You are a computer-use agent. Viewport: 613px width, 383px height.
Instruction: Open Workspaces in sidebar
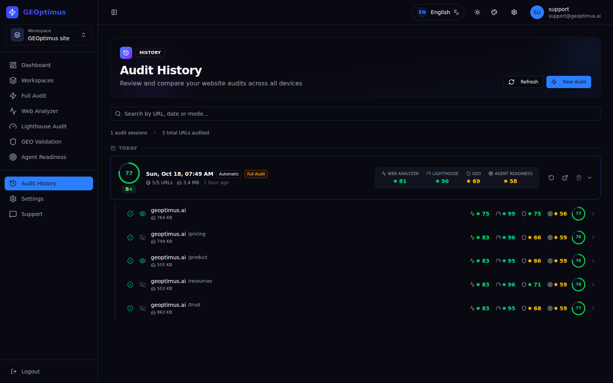(49, 80)
